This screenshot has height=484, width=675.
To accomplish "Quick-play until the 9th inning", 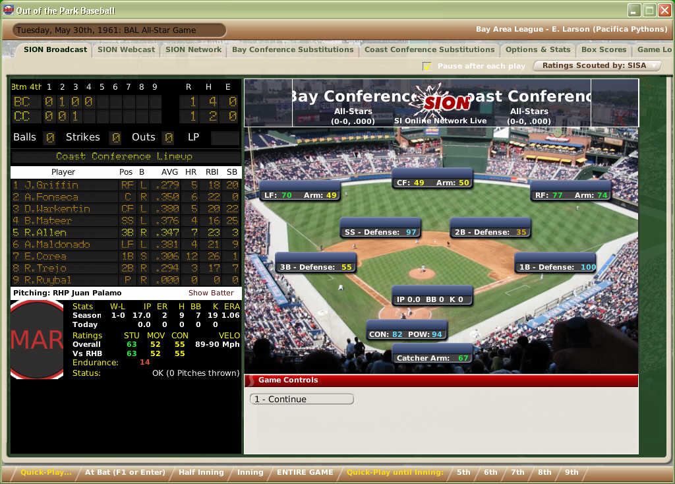I will pos(572,472).
